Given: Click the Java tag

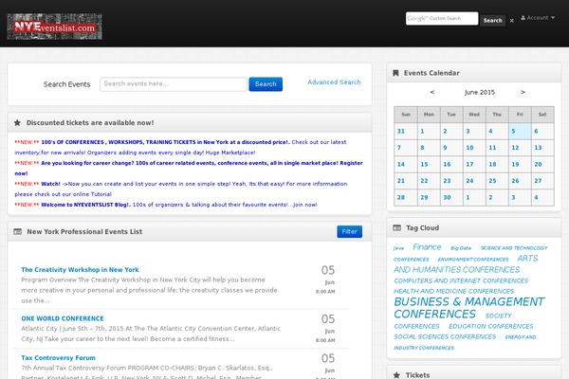Looking at the screenshot, I should point(398,248).
